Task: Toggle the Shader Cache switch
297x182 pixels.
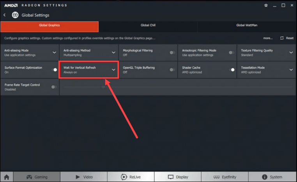Action: (232, 70)
